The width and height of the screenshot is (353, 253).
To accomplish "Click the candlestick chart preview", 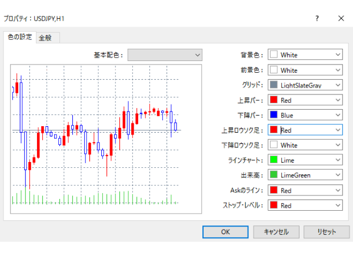I will [106, 139].
